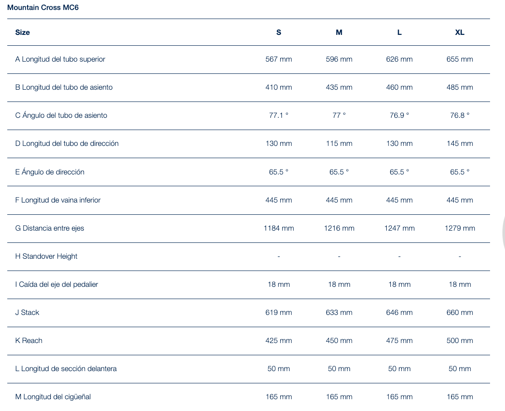Select the 1247 mm wheelbase value

[399, 228]
